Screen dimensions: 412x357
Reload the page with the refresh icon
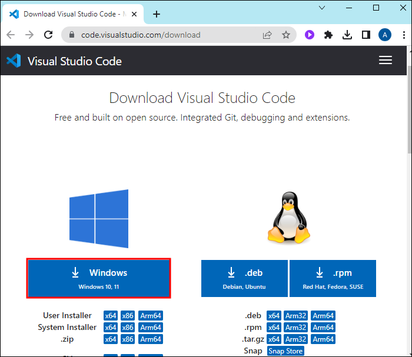coord(48,35)
